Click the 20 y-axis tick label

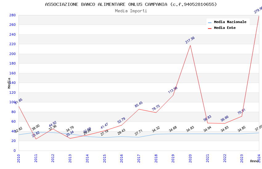click(13, 141)
